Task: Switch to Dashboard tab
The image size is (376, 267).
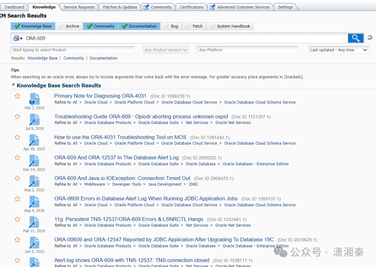Action: 14,7
